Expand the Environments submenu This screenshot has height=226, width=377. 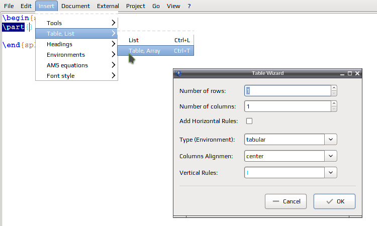pyautogui.click(x=76, y=55)
